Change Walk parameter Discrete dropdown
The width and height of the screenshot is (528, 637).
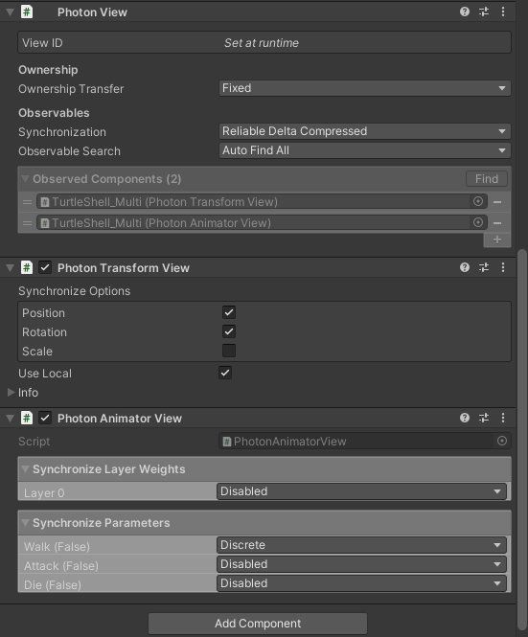tap(361, 545)
